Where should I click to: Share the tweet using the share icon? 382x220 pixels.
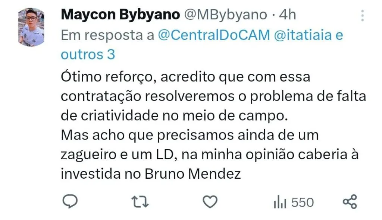click(x=350, y=202)
